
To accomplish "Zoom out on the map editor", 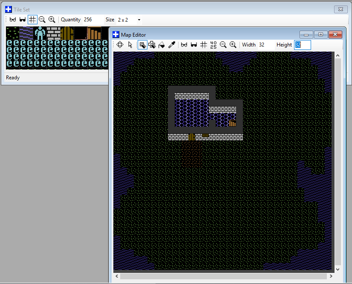I will (x=223, y=45).
